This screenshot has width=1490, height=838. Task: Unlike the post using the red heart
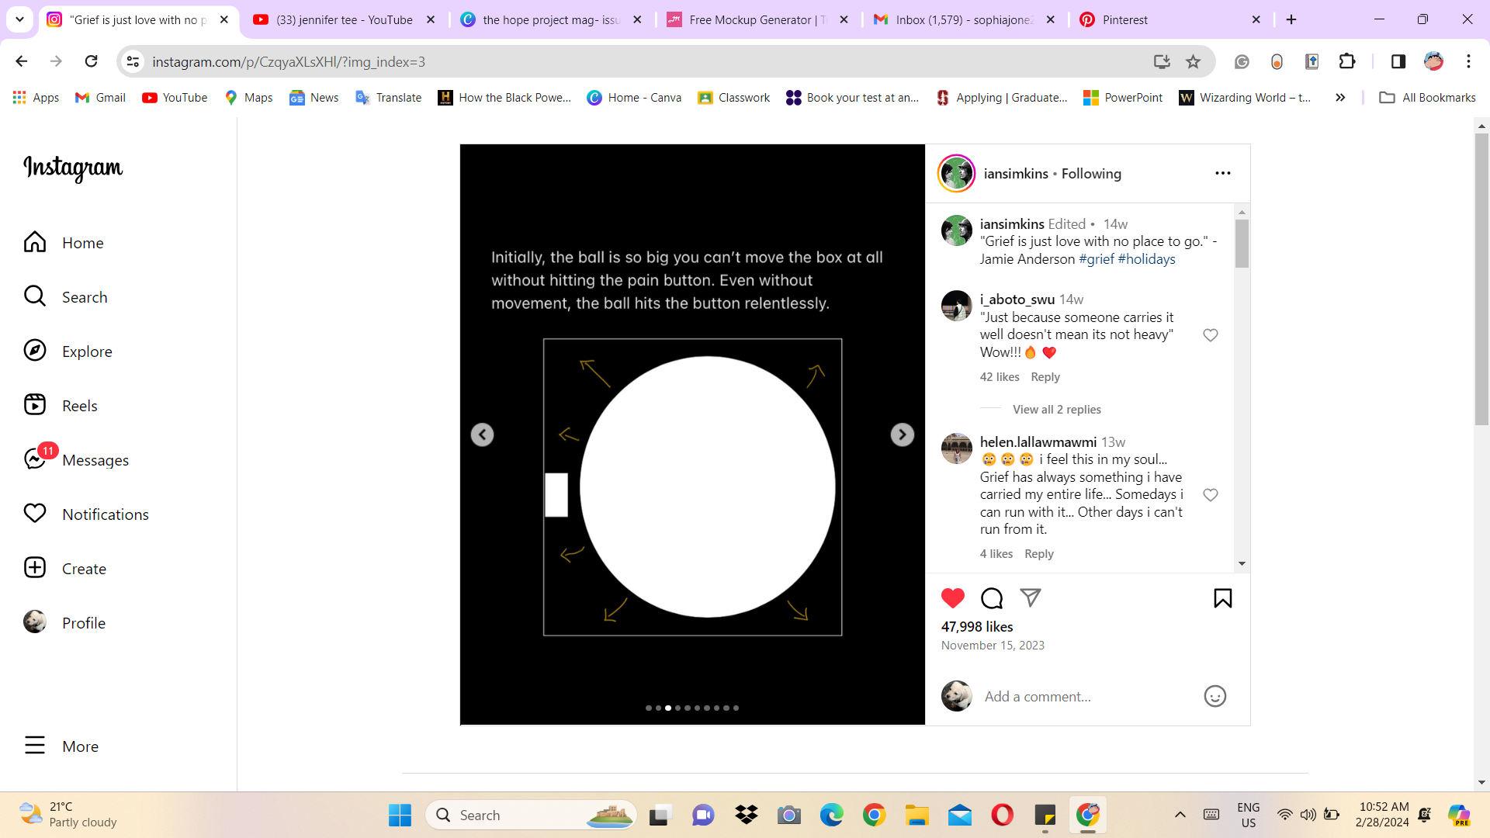[x=953, y=598]
